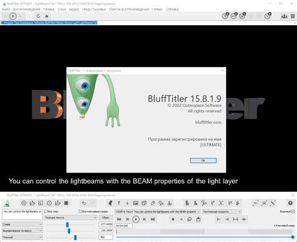The height and width of the screenshot is (242, 297).
Task: Click the third property slider handle
Action: click(x=75, y=238)
